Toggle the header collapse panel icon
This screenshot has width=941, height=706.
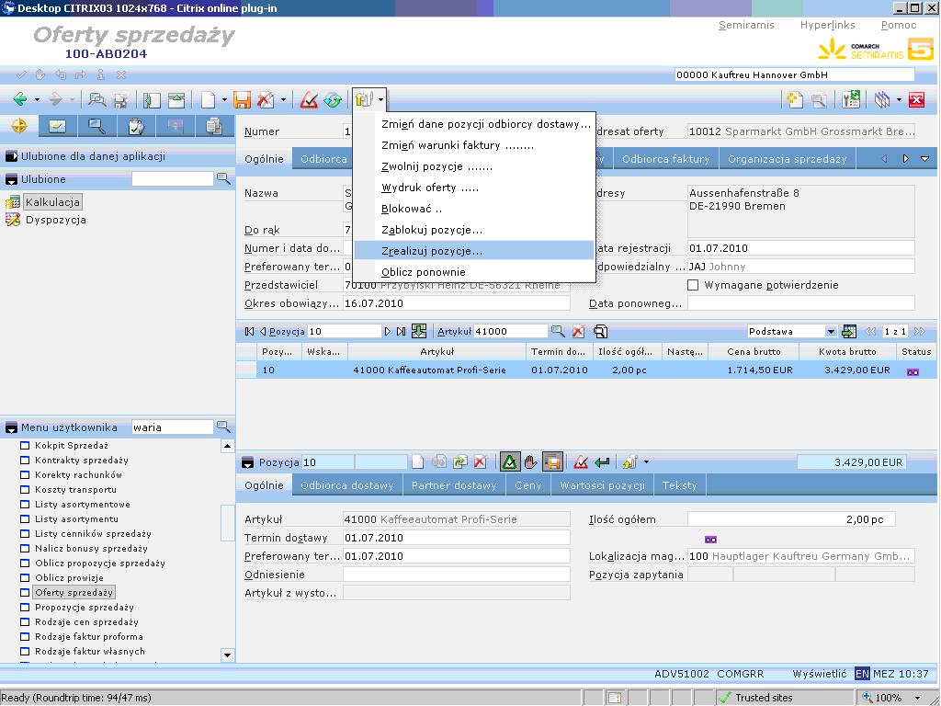(176, 99)
